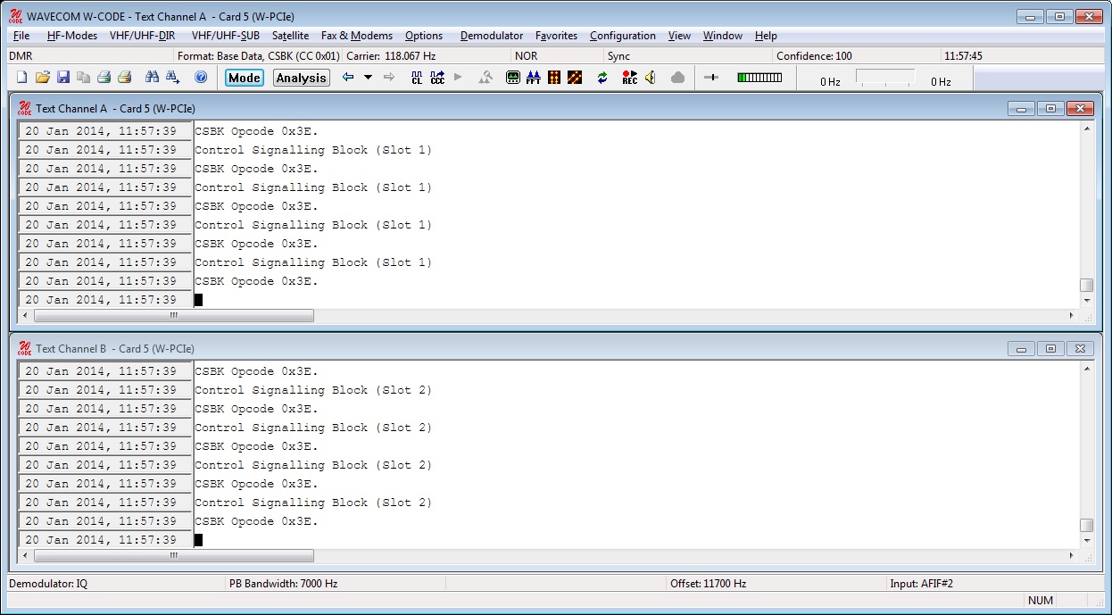Screen dimensions: 1112x615
Task: Open the Satellite menu
Action: click(291, 36)
